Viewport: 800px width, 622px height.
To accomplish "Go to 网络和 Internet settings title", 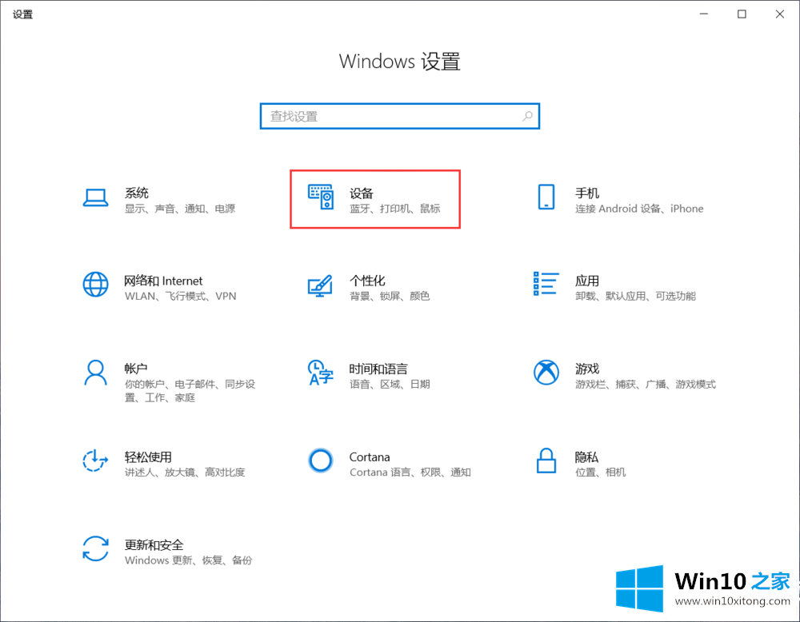I will point(163,281).
